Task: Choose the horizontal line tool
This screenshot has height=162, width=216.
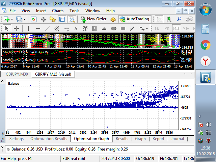Action: click(38, 28)
